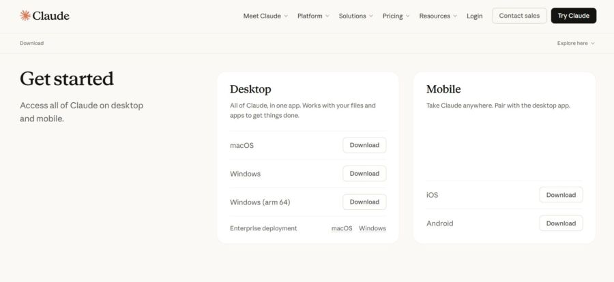Expand the Pricing chevron arrow
This screenshot has height=282, width=614.
(x=408, y=16)
